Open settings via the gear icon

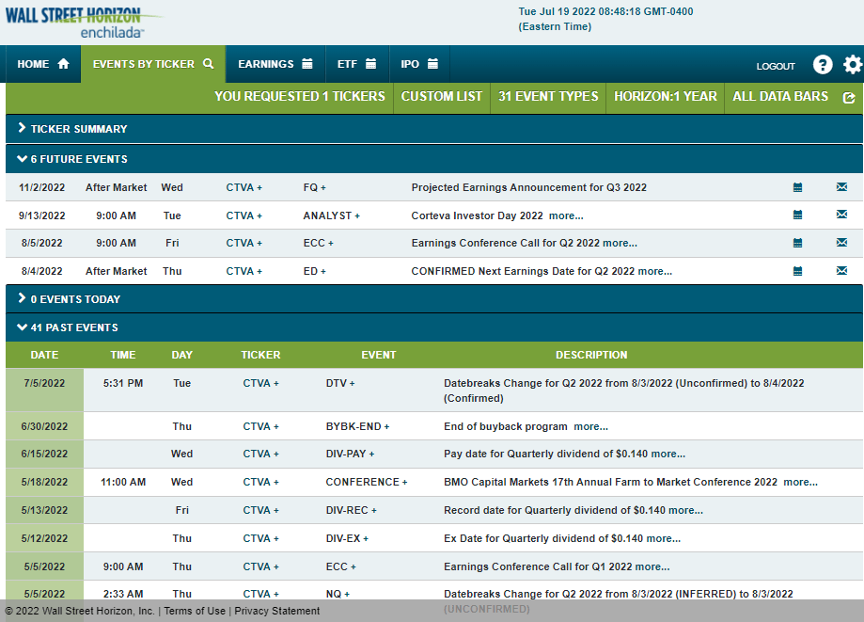pyautogui.click(x=852, y=65)
